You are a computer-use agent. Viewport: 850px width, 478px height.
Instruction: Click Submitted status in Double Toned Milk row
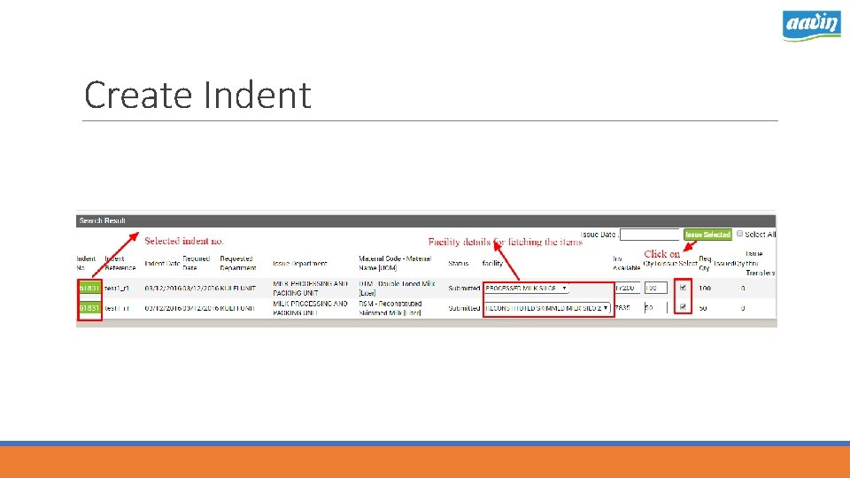[x=464, y=289]
